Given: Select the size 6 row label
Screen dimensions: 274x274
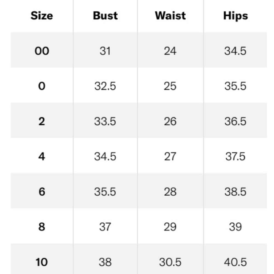Looking at the screenshot, I should click(42, 192).
